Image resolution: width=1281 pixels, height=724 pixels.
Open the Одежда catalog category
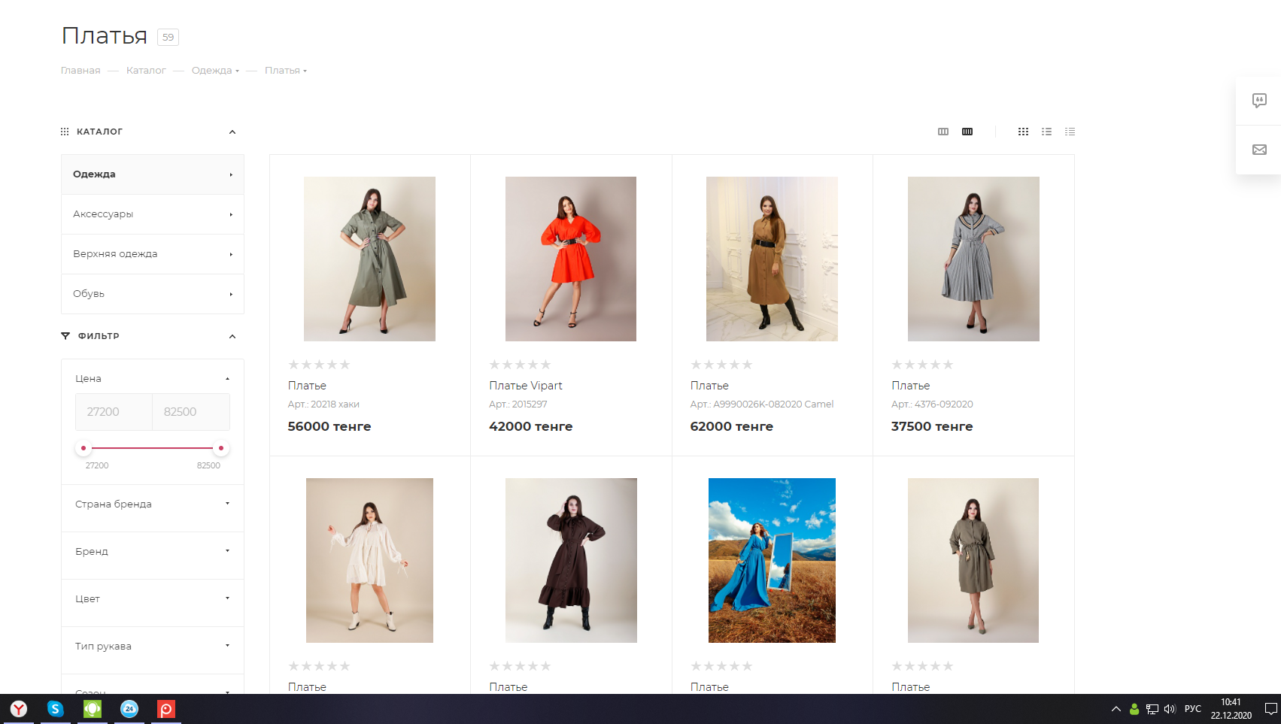(153, 174)
